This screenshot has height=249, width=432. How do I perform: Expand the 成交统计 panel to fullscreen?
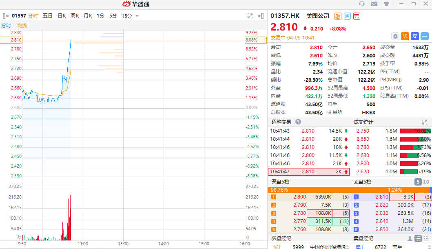[424, 122]
